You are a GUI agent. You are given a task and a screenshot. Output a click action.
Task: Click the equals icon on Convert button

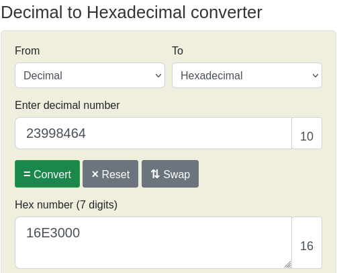point(27,174)
